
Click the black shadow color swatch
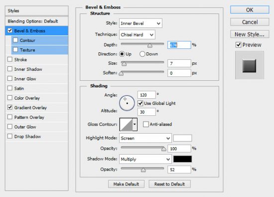coord(182,159)
